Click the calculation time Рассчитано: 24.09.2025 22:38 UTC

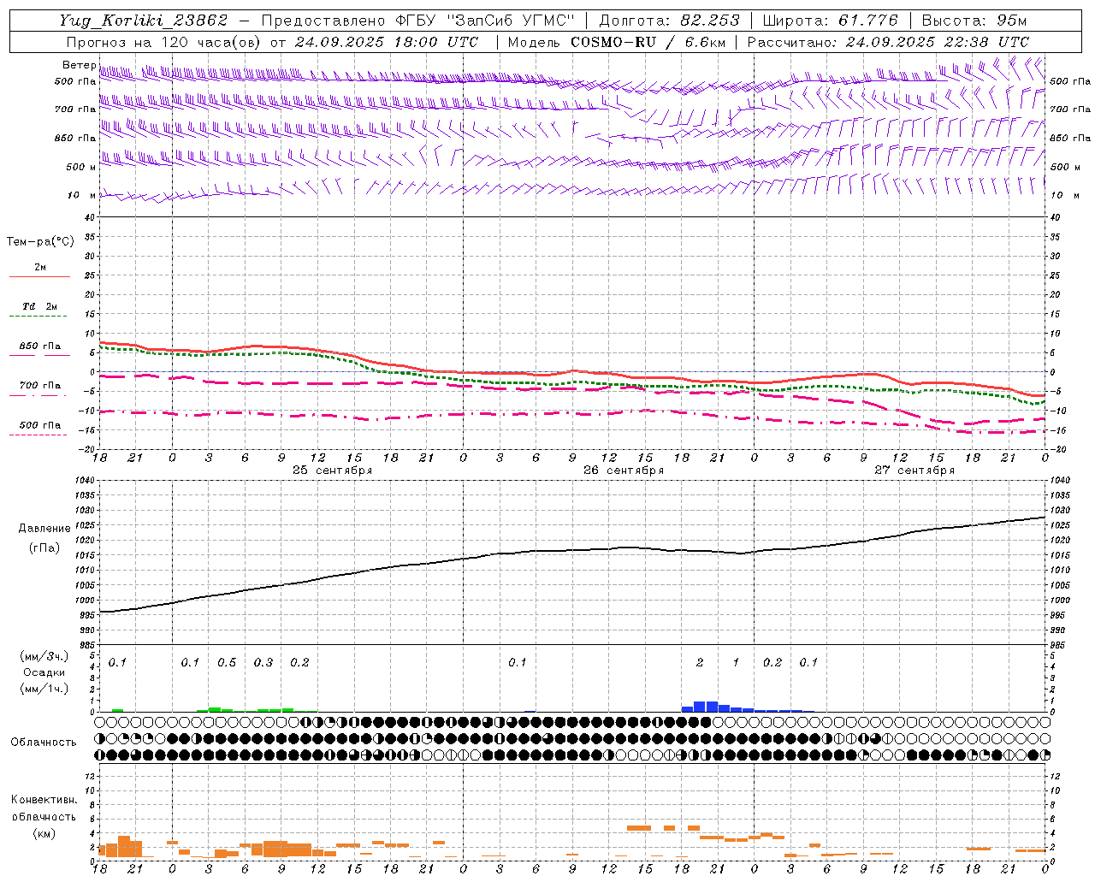(x=888, y=42)
